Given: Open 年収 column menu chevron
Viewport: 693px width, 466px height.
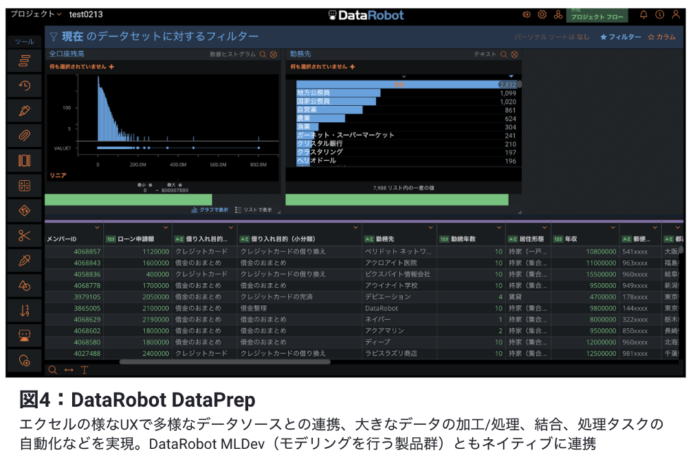Looking at the screenshot, I should tap(613, 228).
